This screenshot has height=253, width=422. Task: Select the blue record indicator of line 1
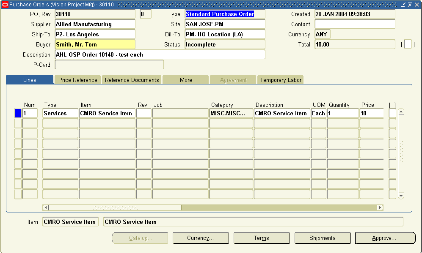pyautogui.click(x=18, y=113)
